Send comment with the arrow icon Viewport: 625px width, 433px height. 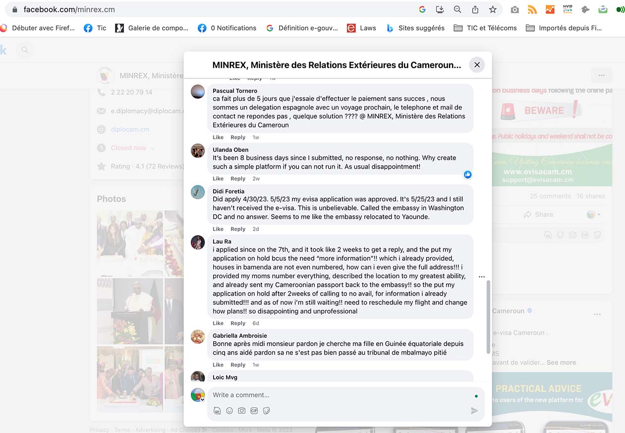click(x=474, y=411)
